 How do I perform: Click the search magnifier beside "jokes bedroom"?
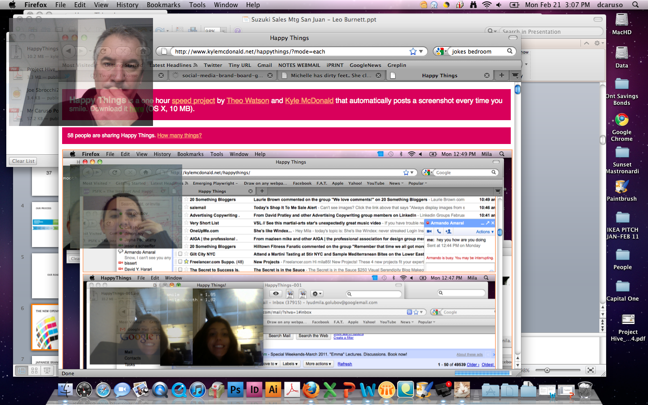click(510, 51)
